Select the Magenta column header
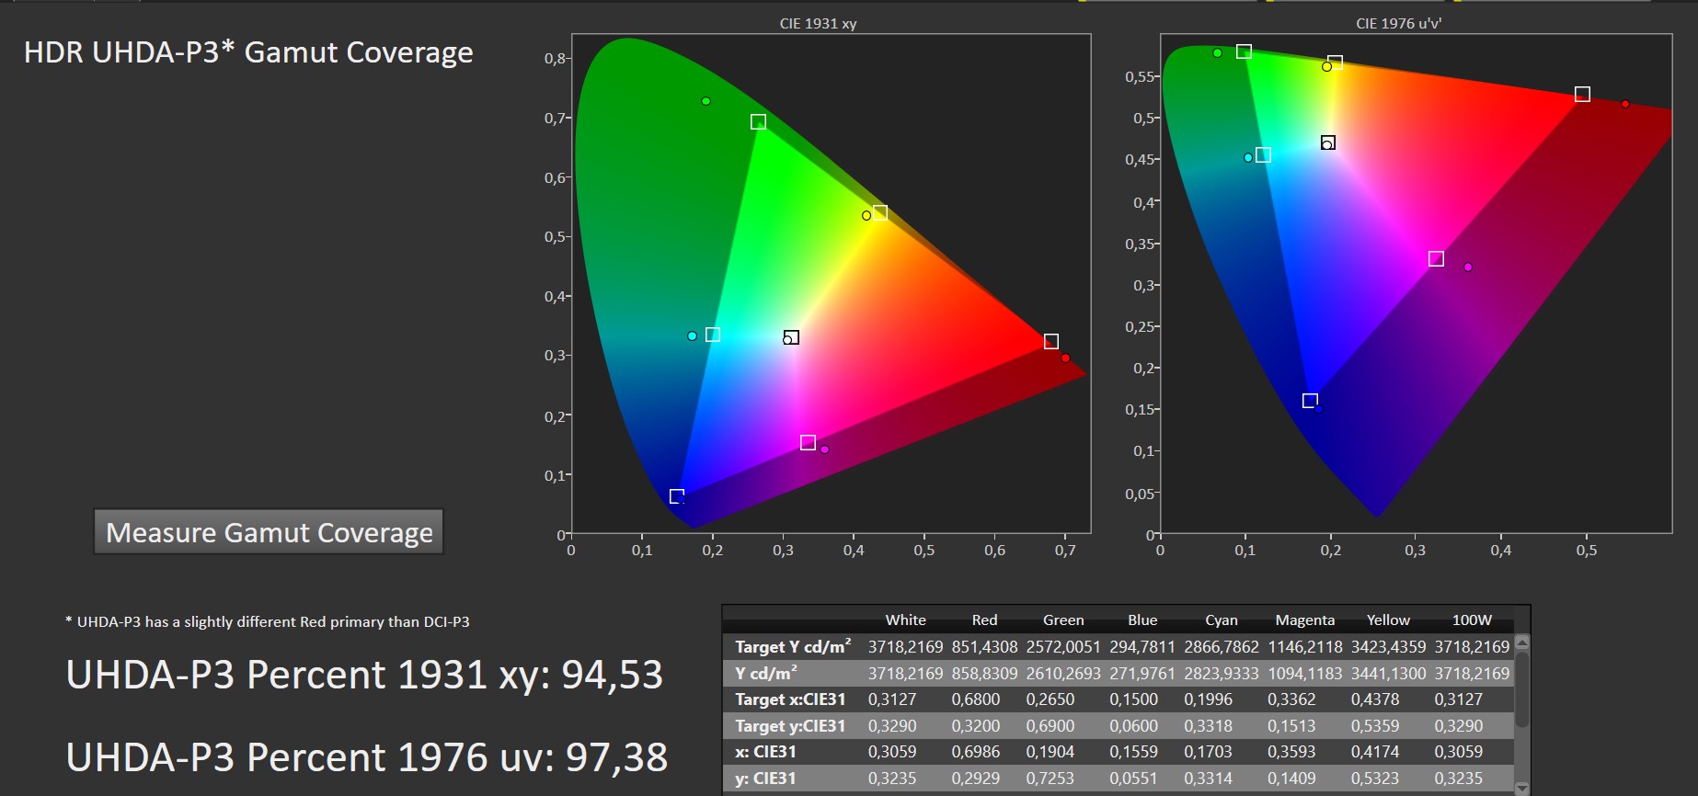 pos(1304,620)
